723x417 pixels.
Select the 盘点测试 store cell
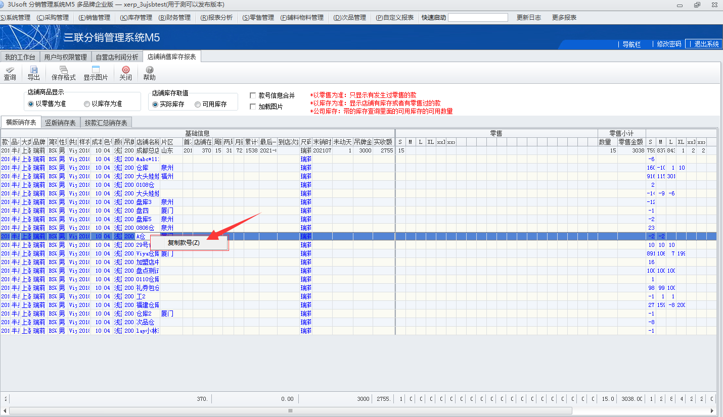click(x=148, y=271)
